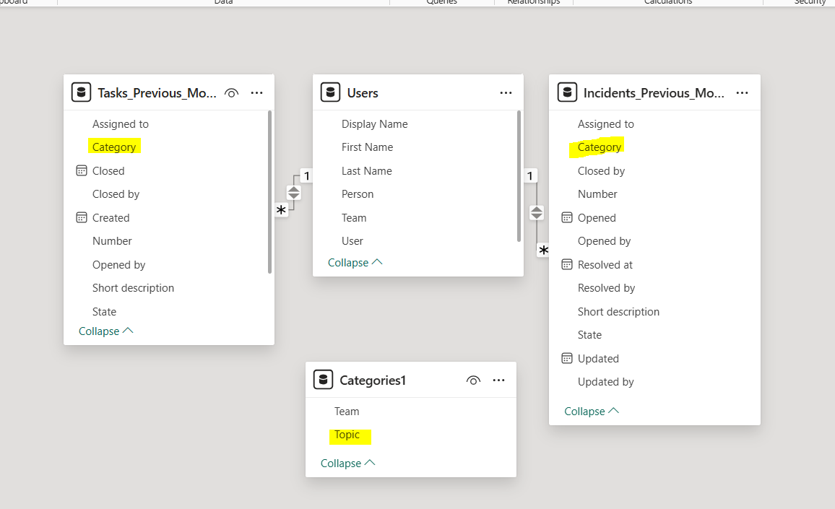The width and height of the screenshot is (835, 509).
Task: Select Closed field in Tasks table
Action: 108,171
